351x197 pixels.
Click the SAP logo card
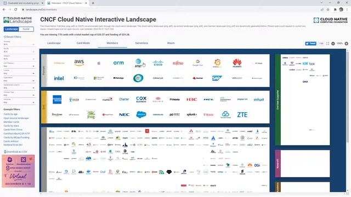click(217, 78)
